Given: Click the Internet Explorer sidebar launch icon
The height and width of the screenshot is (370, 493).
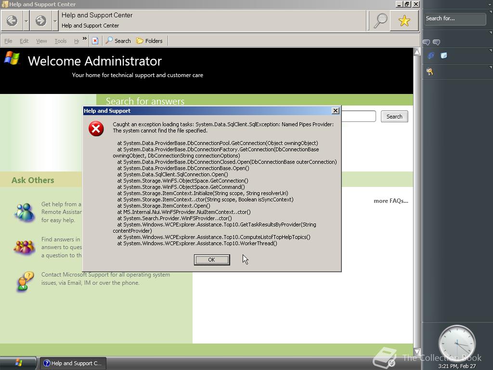Looking at the screenshot, I should [x=431, y=55].
